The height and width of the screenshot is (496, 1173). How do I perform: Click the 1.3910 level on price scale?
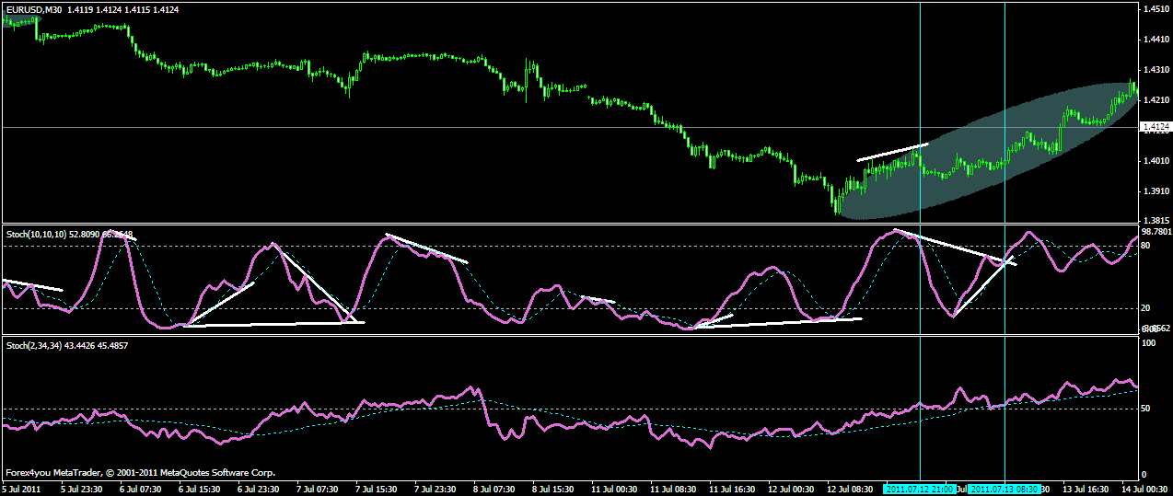point(1155,191)
